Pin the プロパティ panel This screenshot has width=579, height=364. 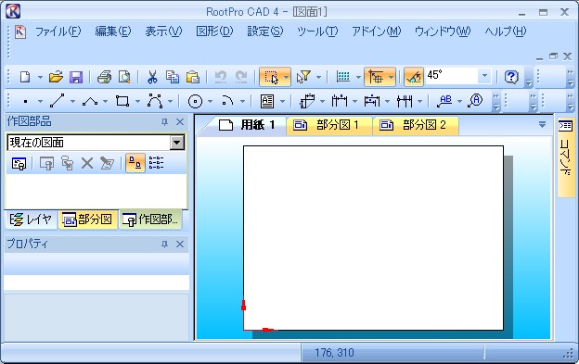pyautogui.click(x=164, y=244)
